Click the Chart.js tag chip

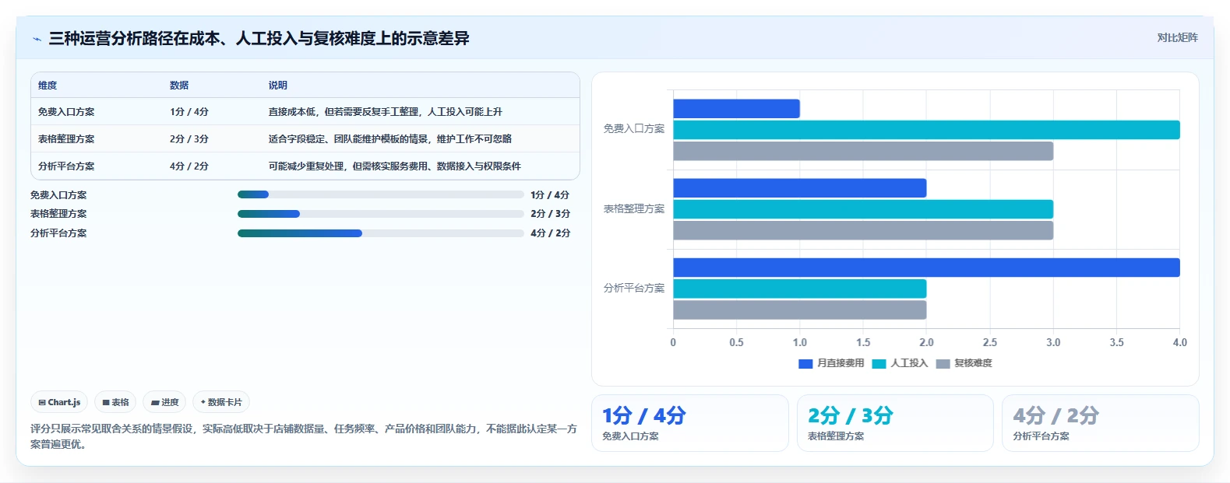pos(59,402)
